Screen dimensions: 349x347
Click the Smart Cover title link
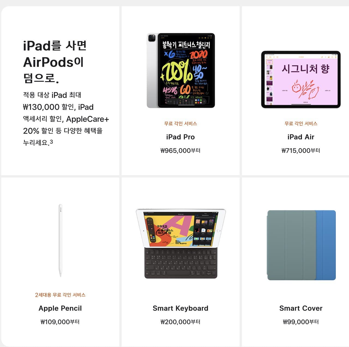pos(301,308)
